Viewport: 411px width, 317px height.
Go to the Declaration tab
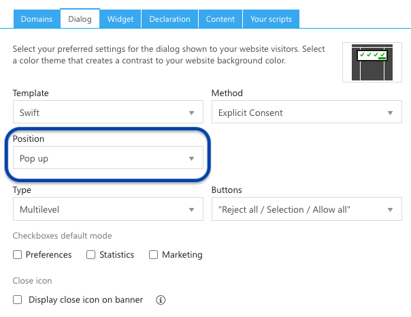click(x=170, y=19)
